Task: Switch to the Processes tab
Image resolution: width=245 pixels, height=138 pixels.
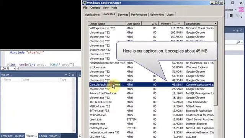Action: 109,14
